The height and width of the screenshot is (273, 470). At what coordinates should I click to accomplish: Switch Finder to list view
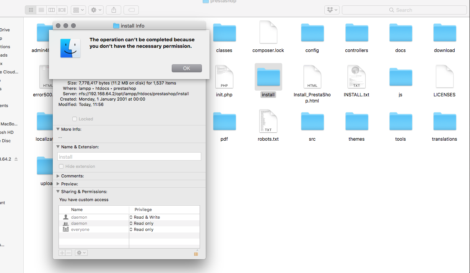pyautogui.click(x=41, y=10)
